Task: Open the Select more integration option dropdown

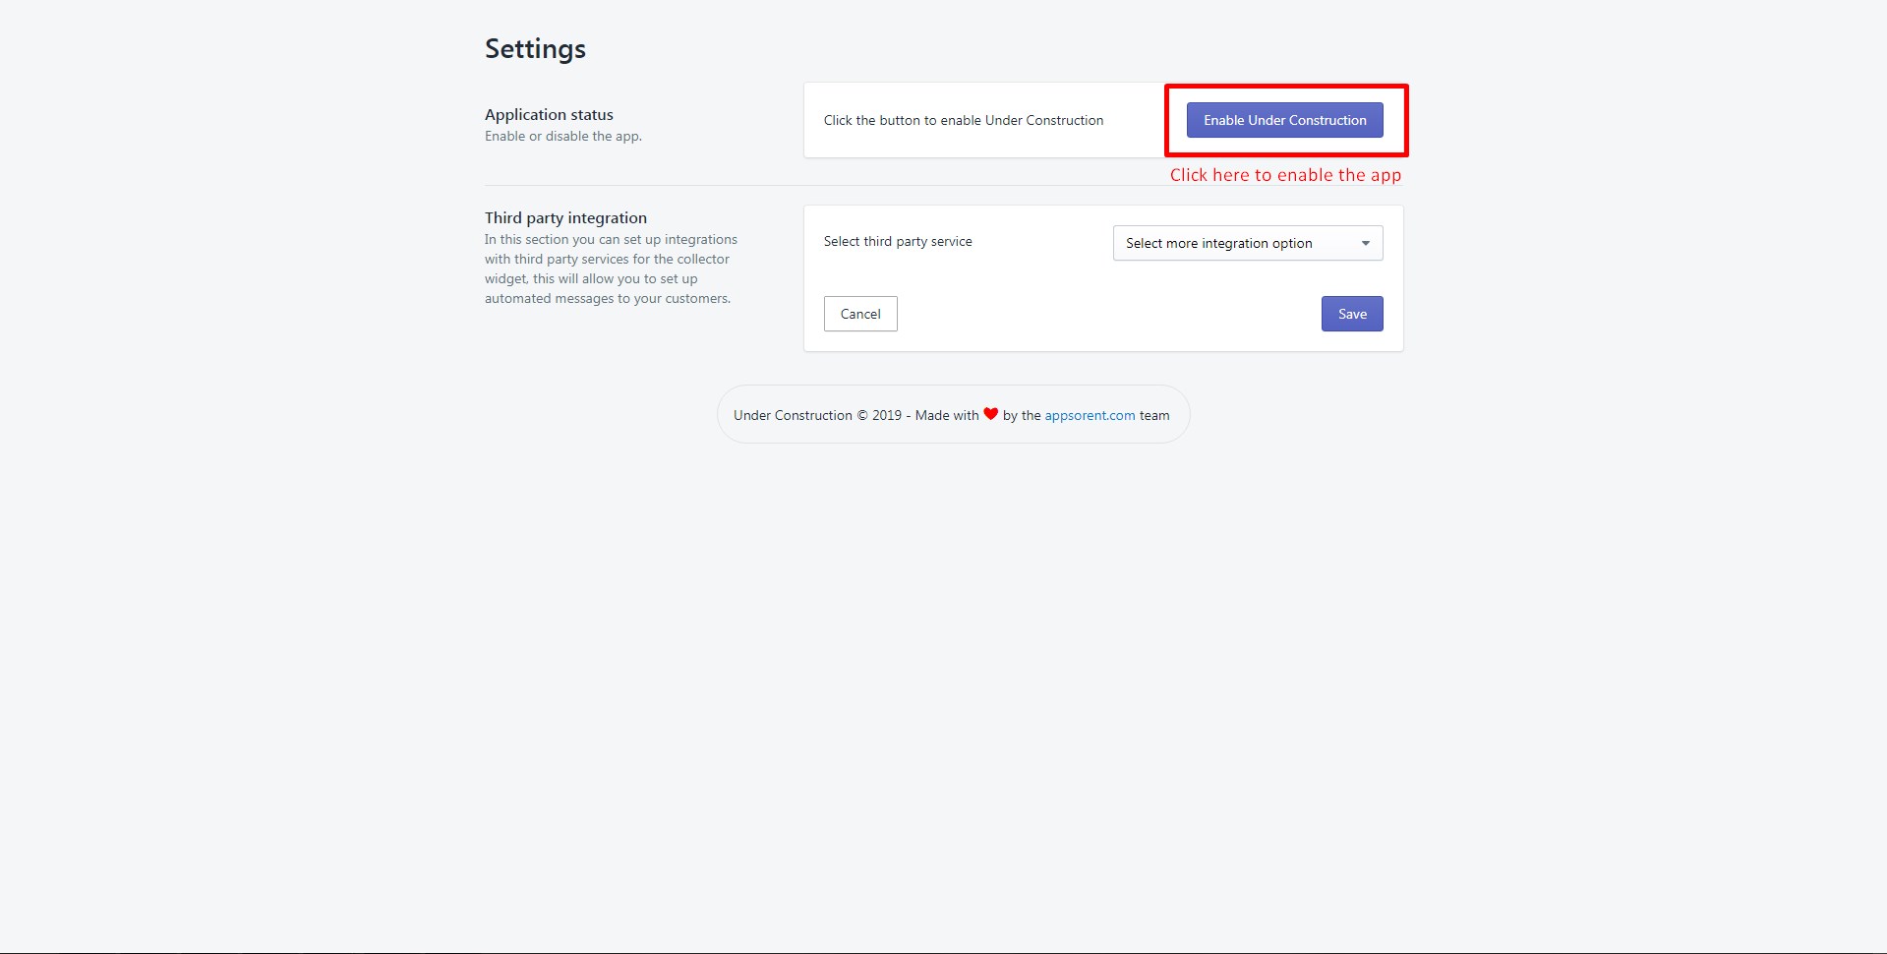Action: tap(1247, 242)
